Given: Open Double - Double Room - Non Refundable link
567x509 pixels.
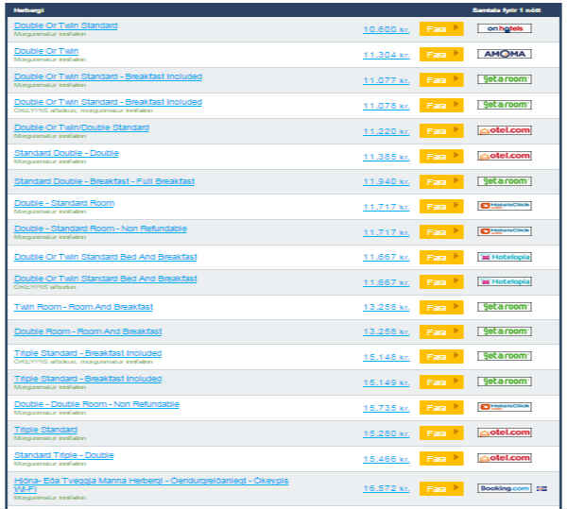Looking at the screenshot, I should [x=96, y=404].
